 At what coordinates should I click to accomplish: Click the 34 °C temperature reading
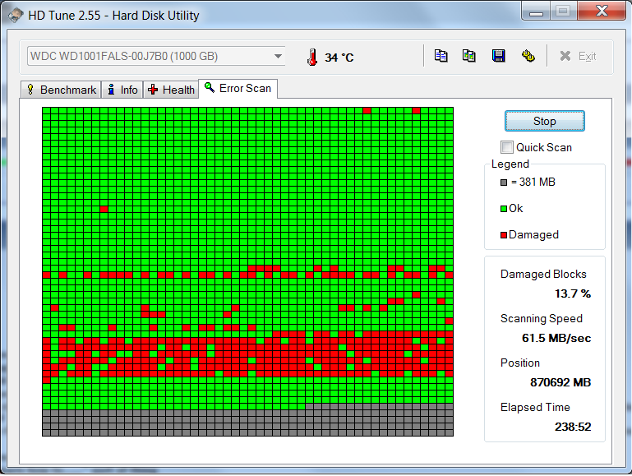(339, 58)
